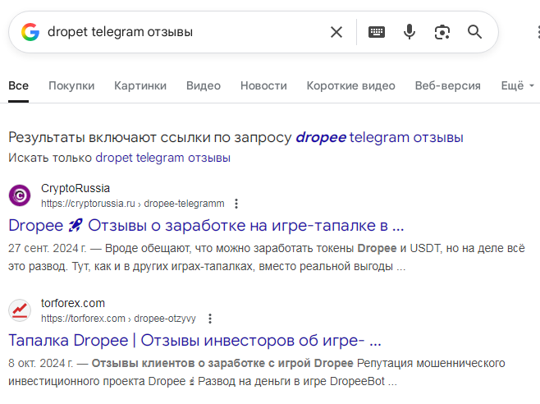Open more options for torforex result
The image size is (540, 404).
[x=209, y=319]
